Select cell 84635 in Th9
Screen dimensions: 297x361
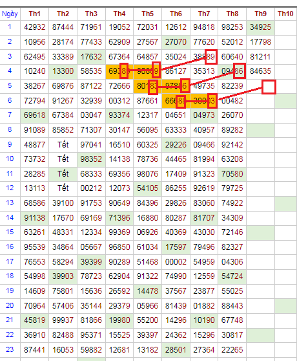[260, 71]
